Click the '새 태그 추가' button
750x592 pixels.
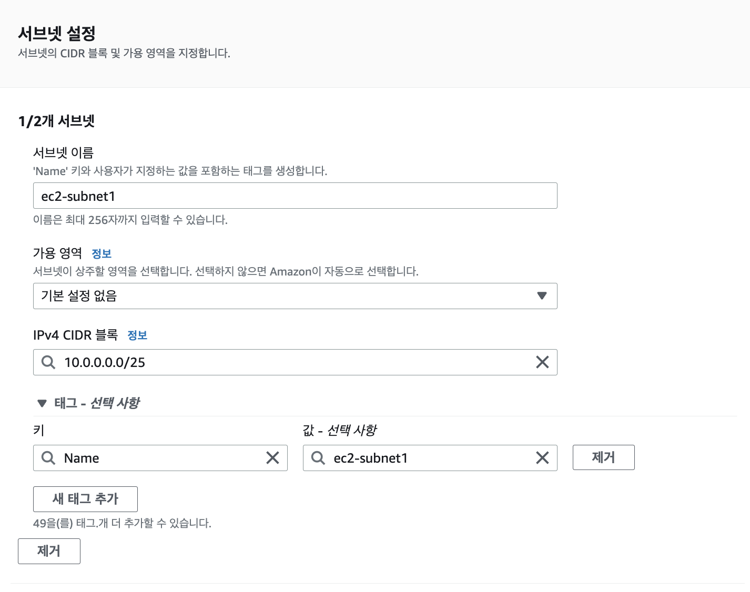point(85,499)
